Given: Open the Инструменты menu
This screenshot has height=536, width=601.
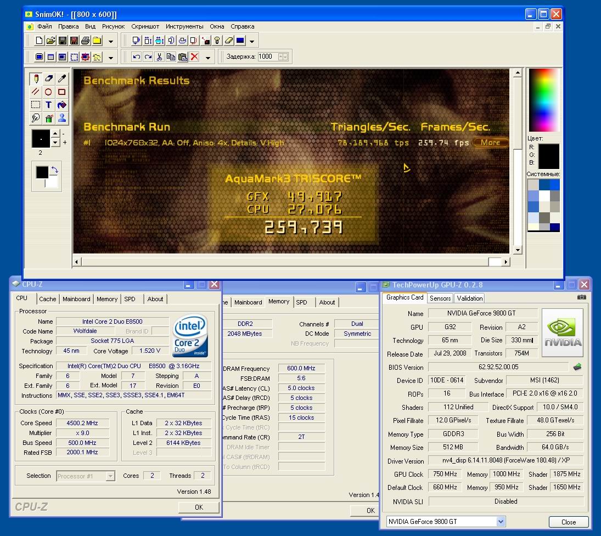Looking at the screenshot, I should (x=184, y=26).
